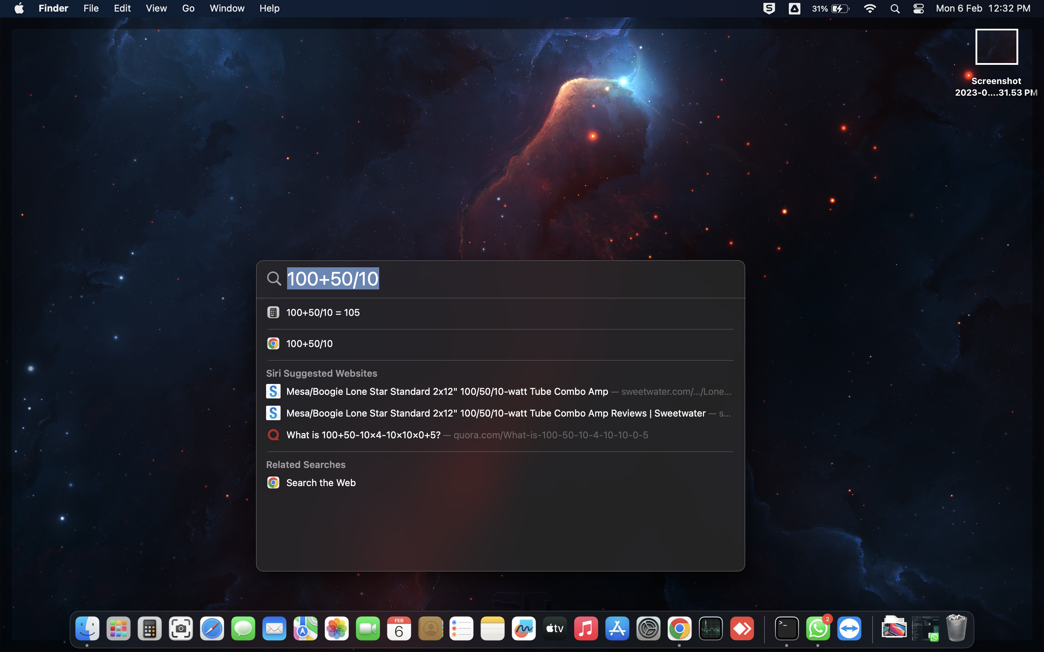The width and height of the screenshot is (1044, 652).
Task: Open the Freeform app in Dock
Action: pos(523,629)
